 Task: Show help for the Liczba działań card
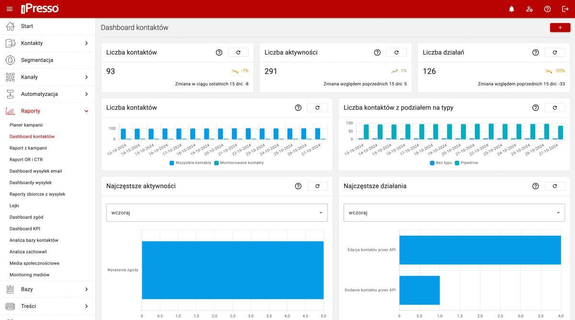click(536, 53)
